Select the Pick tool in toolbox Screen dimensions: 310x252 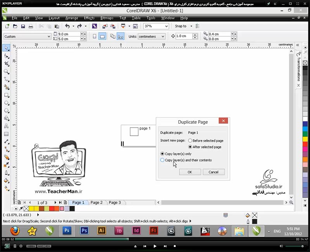[x=6, y=48]
